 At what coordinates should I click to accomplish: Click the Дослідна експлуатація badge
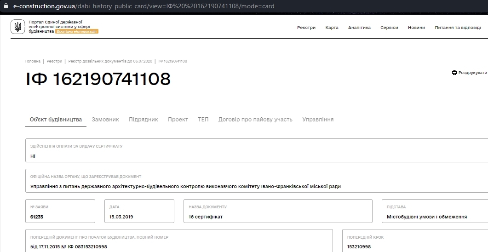pos(76,31)
